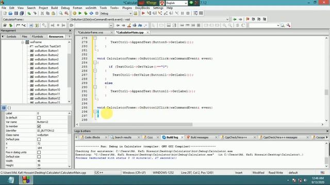Image resolution: width=330 pixels, height=185 pixels.
Task: Collapse code fold at line 284
Action: click(x=95, y=63)
